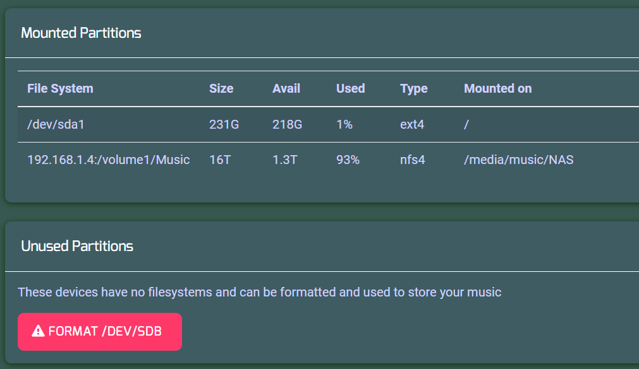Click the Type column header
The image size is (639, 369).
tap(413, 89)
